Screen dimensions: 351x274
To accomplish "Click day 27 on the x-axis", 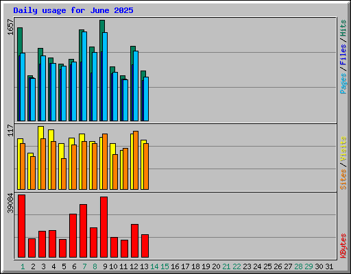I will click(x=288, y=266).
